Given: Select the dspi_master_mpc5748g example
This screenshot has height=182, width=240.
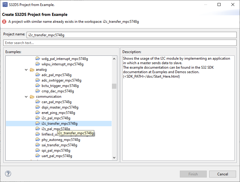Looking at the screenshot, I should (x=60, y=107).
